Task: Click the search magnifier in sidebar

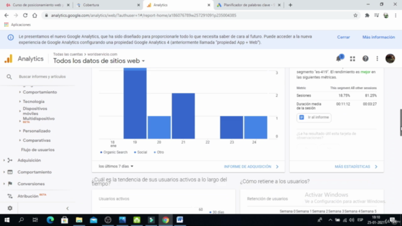Action: coord(9,77)
